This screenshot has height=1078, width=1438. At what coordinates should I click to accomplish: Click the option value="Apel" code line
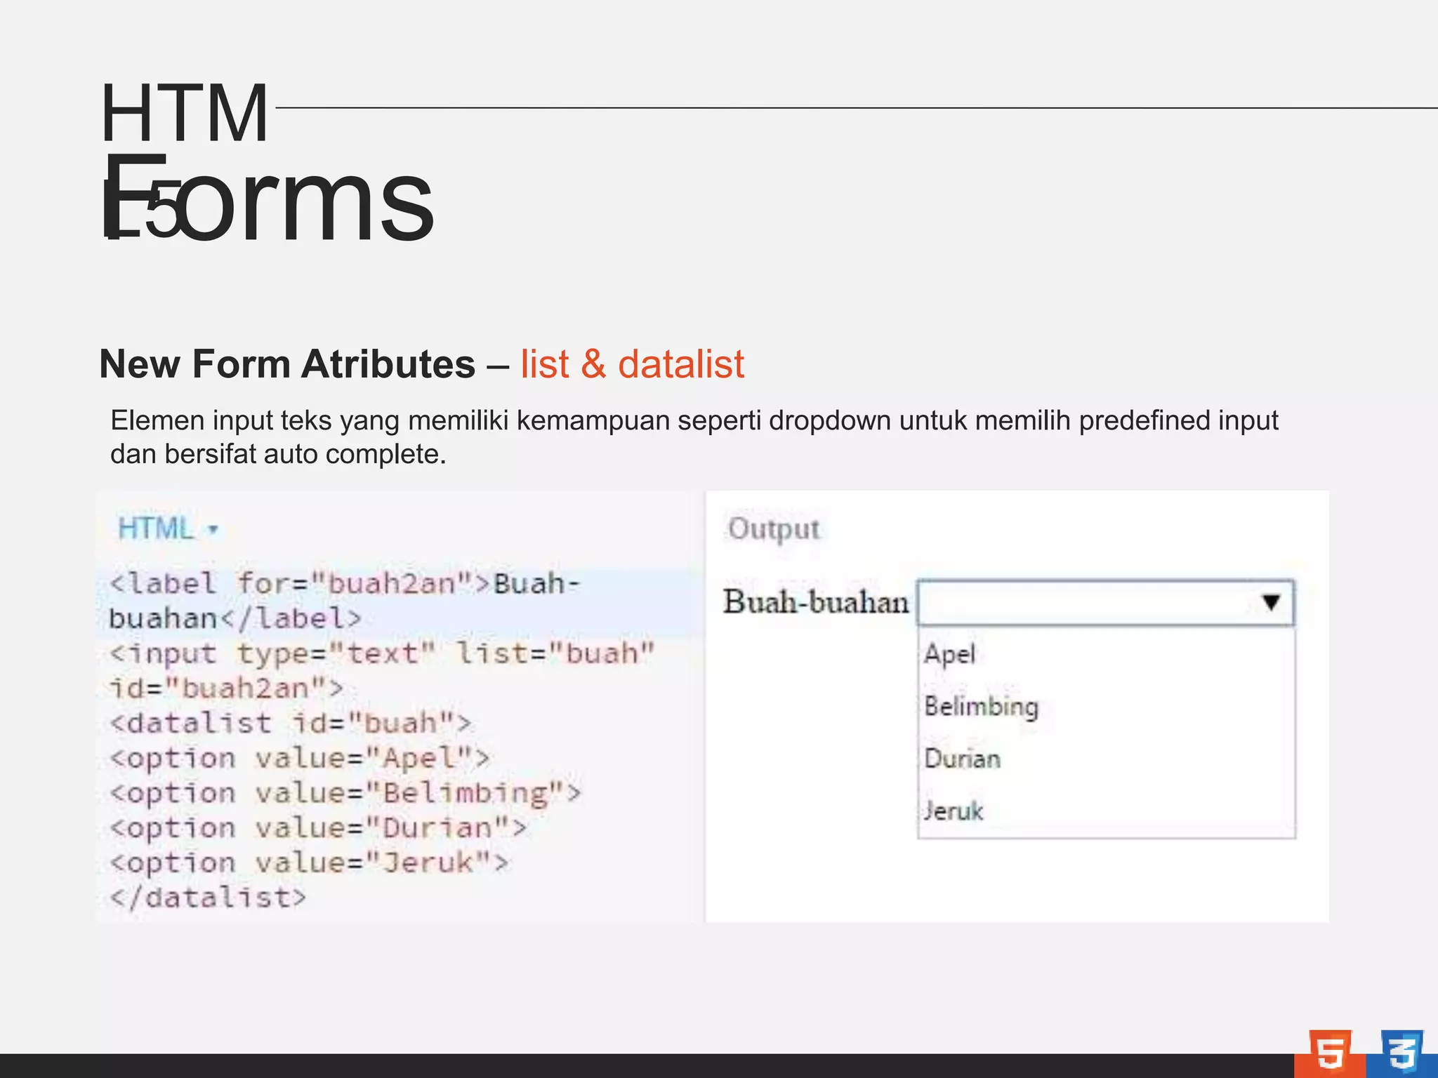point(300,758)
